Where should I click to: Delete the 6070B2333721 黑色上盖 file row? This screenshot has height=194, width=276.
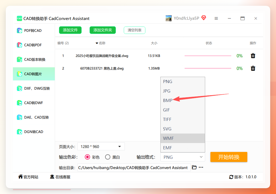253,68
